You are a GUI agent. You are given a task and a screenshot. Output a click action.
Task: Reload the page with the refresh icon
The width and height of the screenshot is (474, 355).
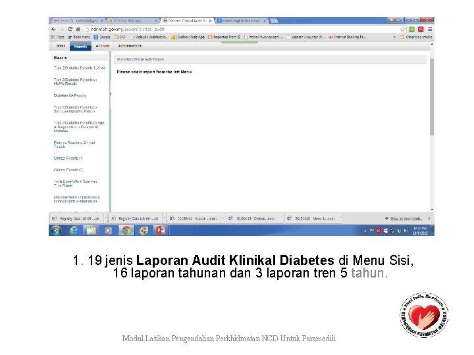point(70,30)
